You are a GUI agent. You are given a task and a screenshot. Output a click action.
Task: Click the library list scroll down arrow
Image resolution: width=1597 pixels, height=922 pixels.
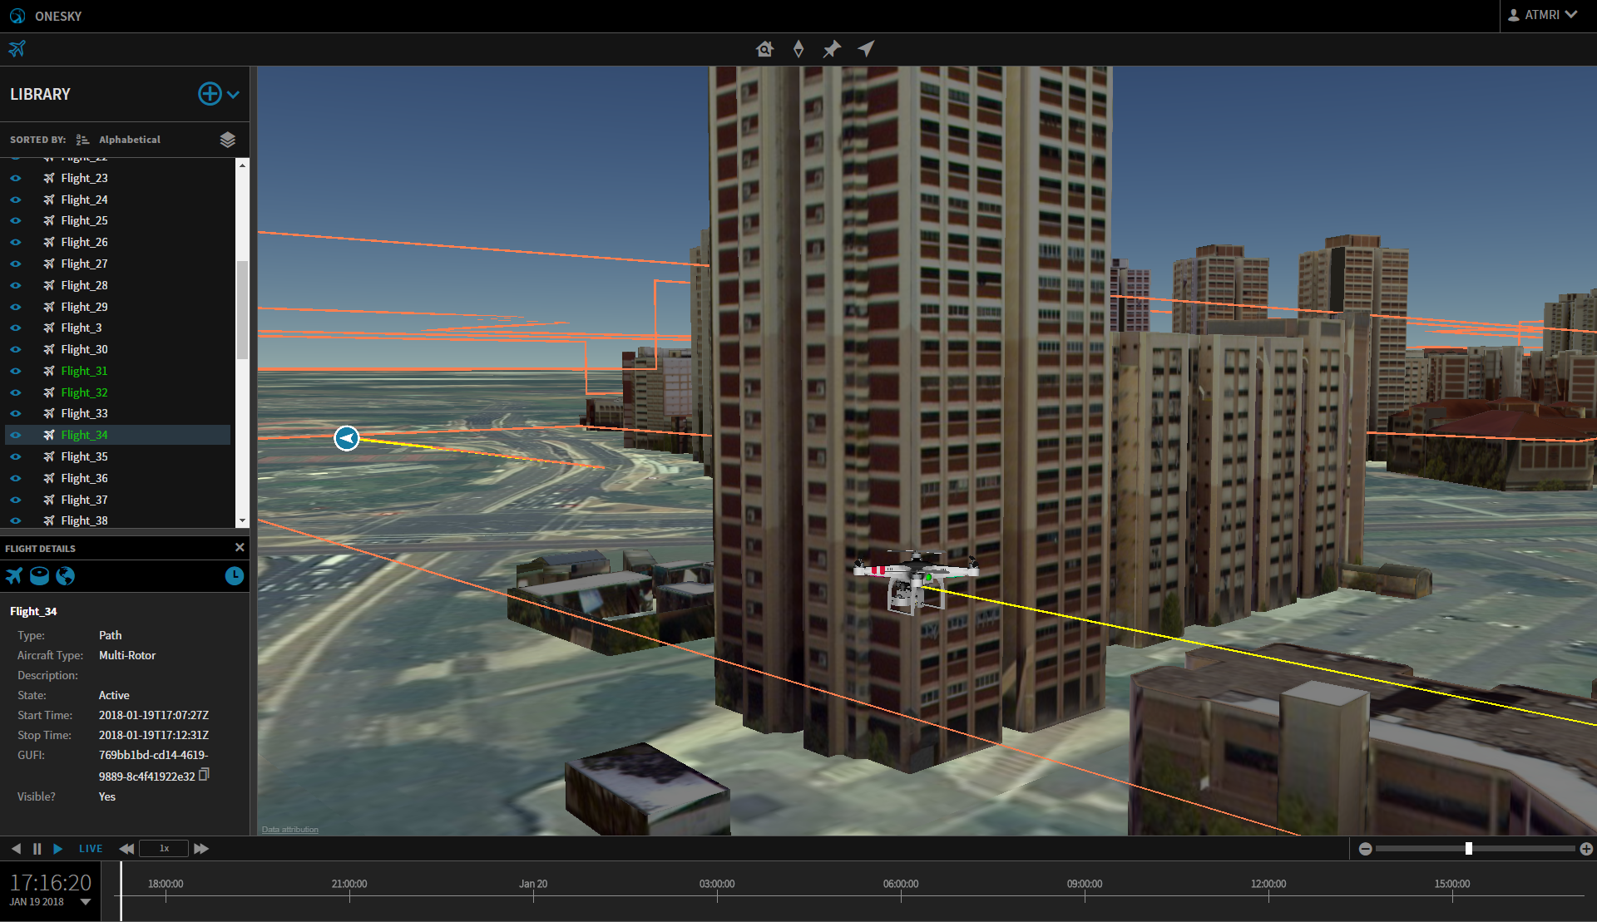242,520
